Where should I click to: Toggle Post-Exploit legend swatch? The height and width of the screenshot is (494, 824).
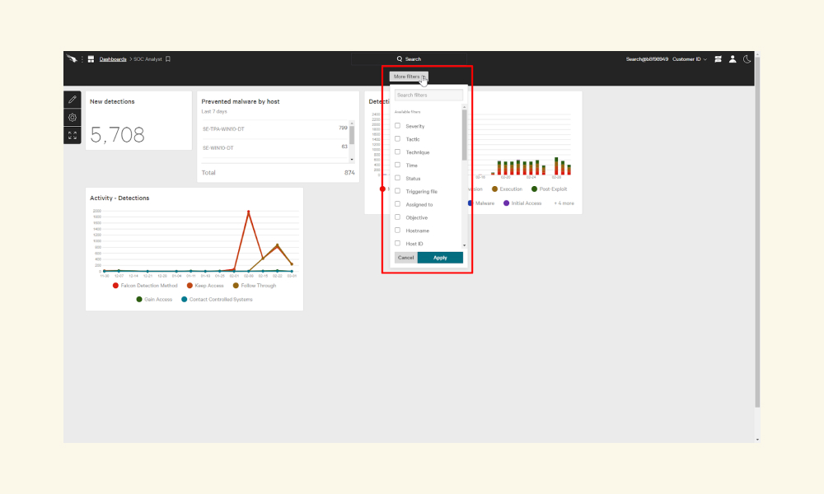click(x=535, y=189)
